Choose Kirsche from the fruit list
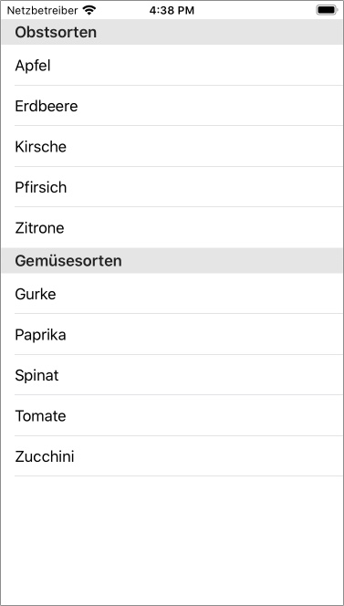The width and height of the screenshot is (344, 606). tap(172, 146)
